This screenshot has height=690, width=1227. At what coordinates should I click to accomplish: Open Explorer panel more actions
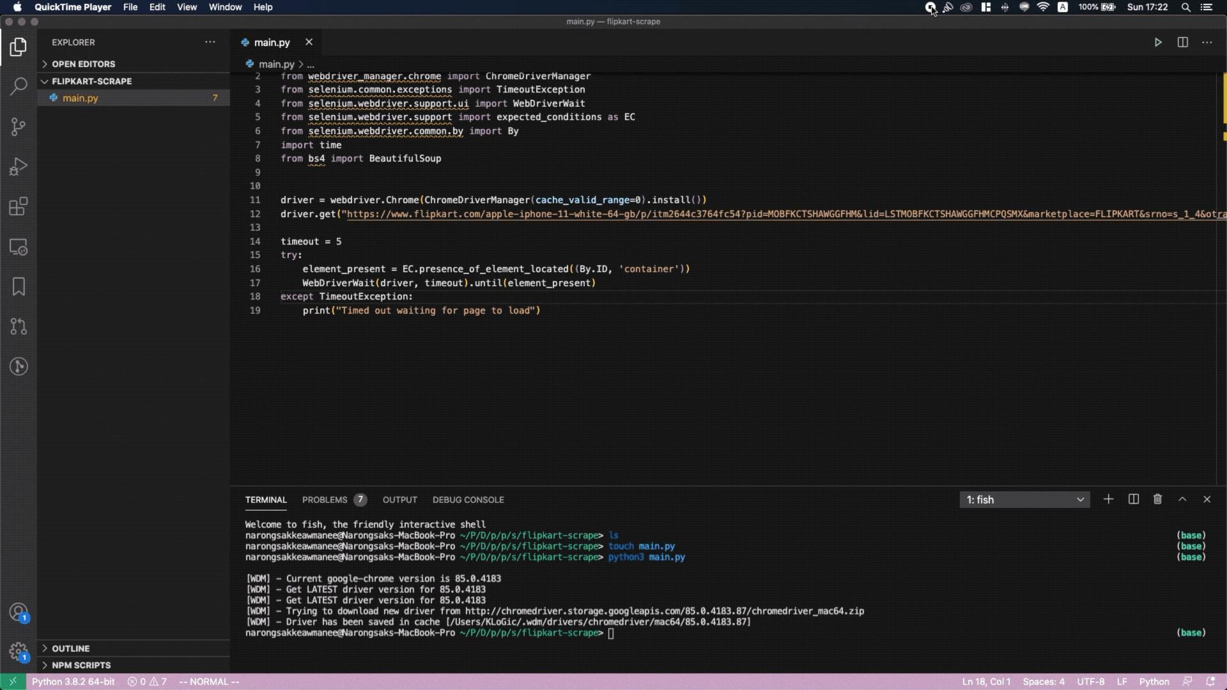210,42
